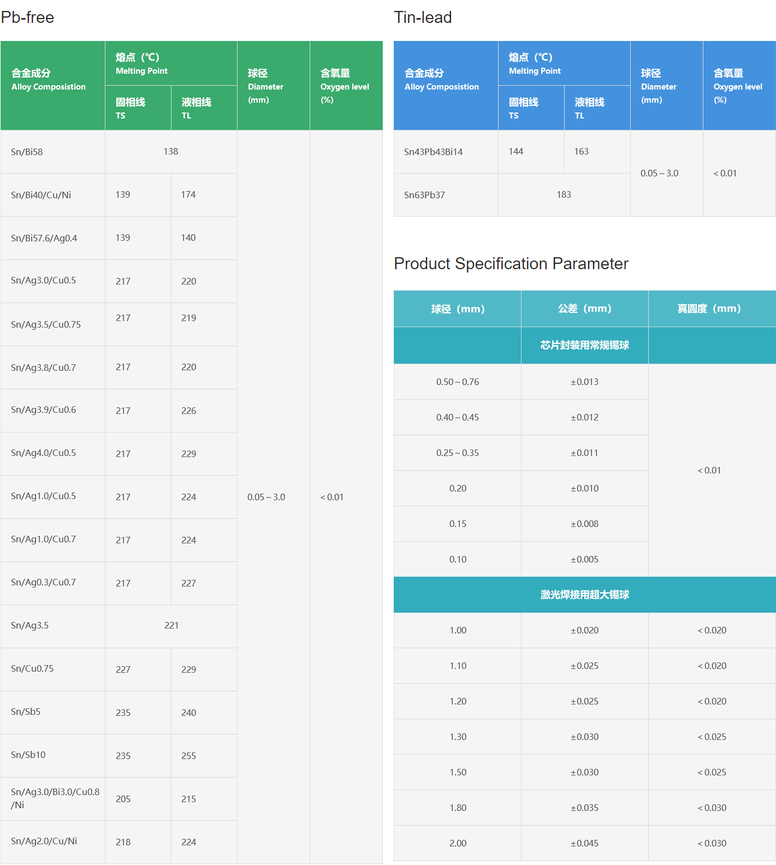
Task: Select the 1.80 ball diameter cell
Action: 457,808
